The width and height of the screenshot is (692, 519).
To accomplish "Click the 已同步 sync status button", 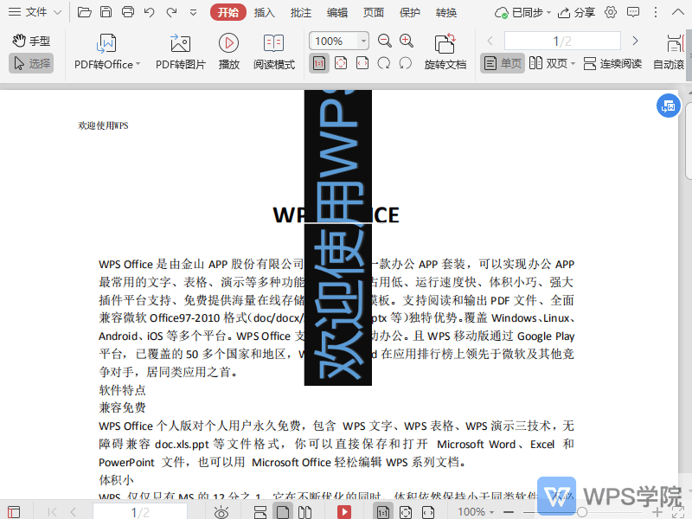I will point(520,12).
